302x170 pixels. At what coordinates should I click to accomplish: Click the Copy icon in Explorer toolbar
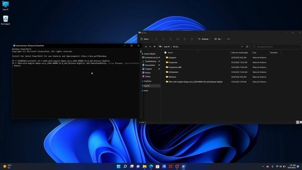coord(164,39)
